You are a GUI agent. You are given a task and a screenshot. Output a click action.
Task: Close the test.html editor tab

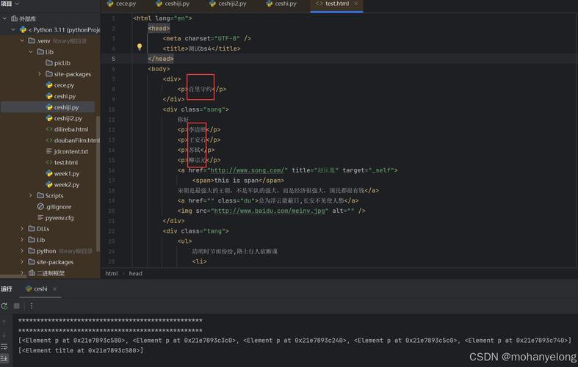[x=355, y=4]
